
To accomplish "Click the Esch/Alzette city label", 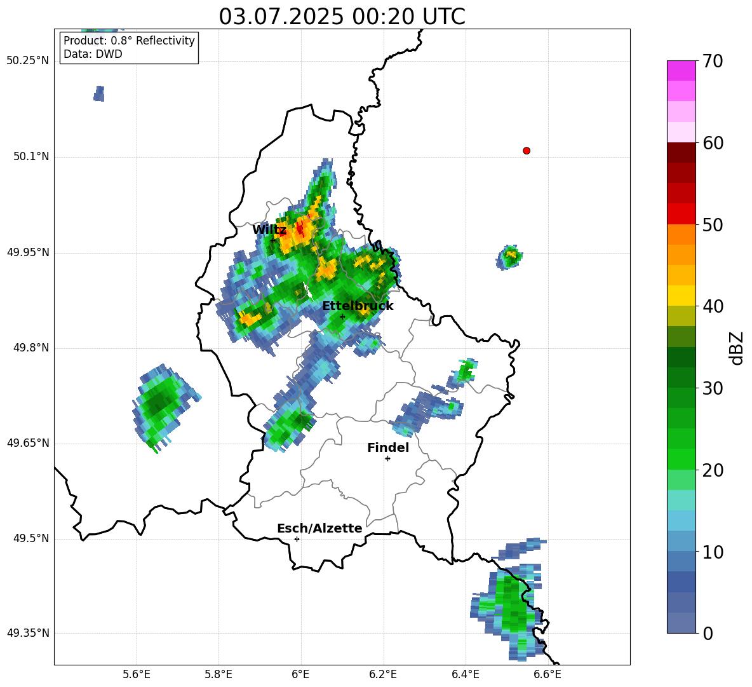I will (x=319, y=528).
